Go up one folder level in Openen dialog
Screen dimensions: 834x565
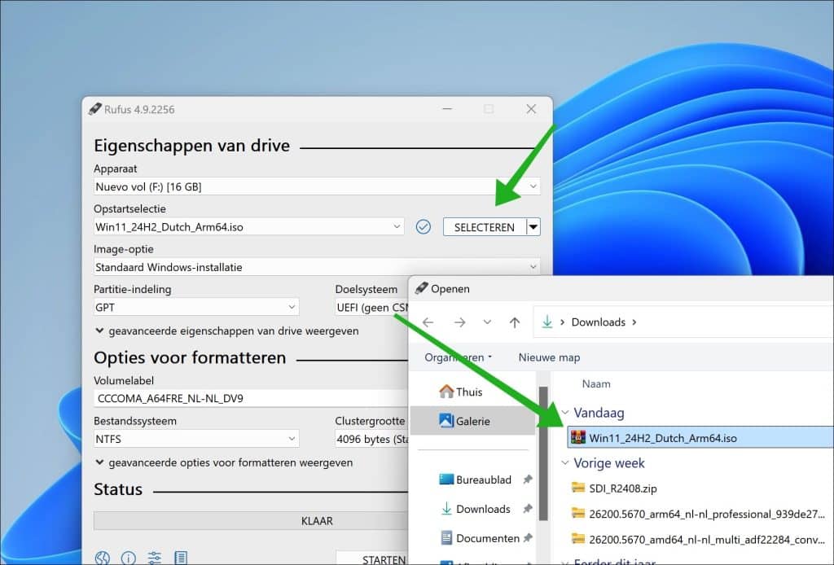pos(515,322)
